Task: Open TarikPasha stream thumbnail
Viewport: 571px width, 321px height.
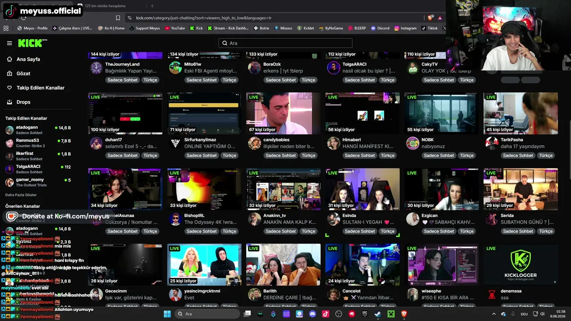Action: coord(521,113)
